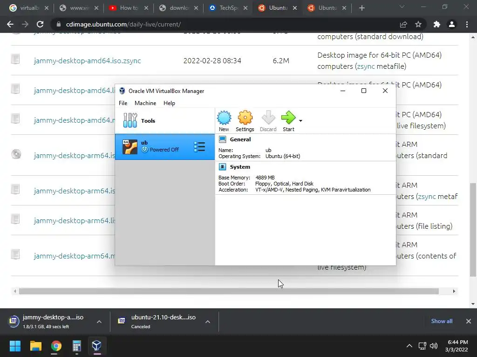Reload the cdimage.ubuntu.com page

pos(40,24)
